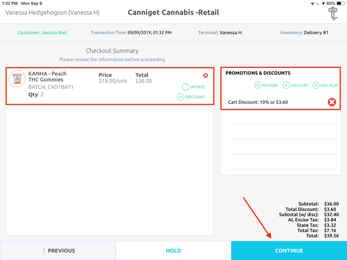347x260 pixels.
Task: Tap the item Total $36.00 value
Action: (x=144, y=81)
